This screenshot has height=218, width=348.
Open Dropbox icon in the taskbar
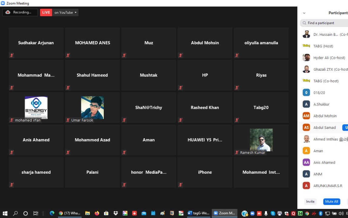click(115, 213)
